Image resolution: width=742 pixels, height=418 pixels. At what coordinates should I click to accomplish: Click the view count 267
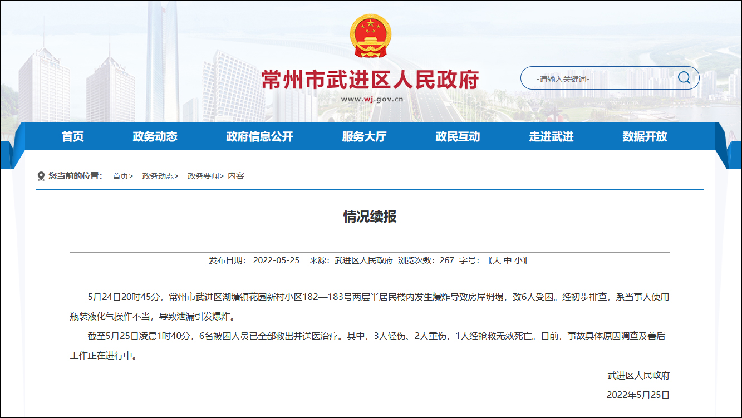click(x=447, y=260)
